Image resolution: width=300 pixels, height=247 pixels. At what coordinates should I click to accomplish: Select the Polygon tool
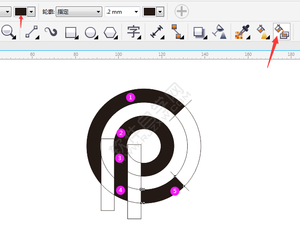[x=110, y=32]
